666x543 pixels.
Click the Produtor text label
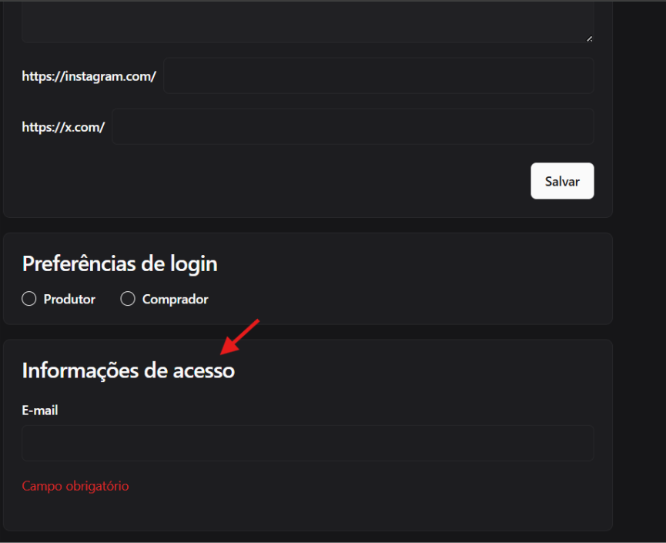click(69, 299)
